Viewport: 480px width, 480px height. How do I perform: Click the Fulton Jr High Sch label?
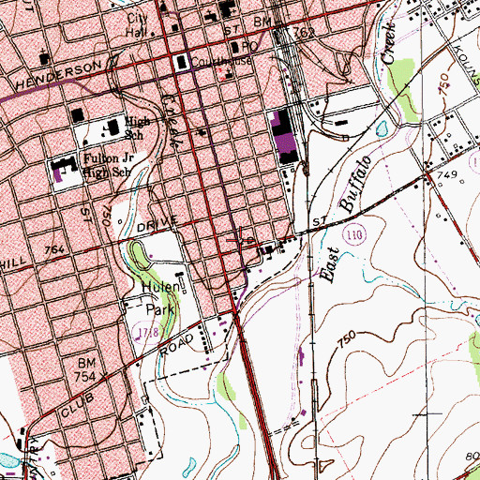point(108,165)
